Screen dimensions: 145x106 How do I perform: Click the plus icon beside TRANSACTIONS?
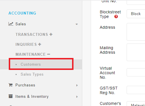[x=51, y=34]
